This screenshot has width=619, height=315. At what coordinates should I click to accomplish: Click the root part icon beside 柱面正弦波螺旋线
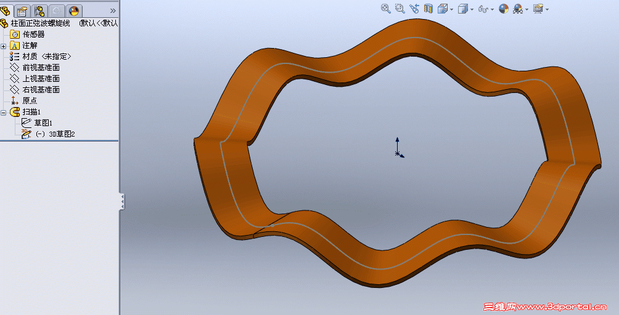[x=4, y=23]
